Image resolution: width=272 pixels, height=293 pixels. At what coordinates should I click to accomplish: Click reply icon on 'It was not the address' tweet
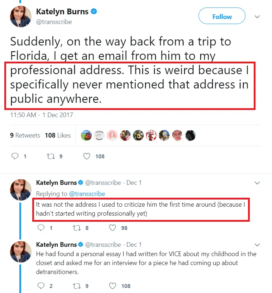click(x=41, y=228)
